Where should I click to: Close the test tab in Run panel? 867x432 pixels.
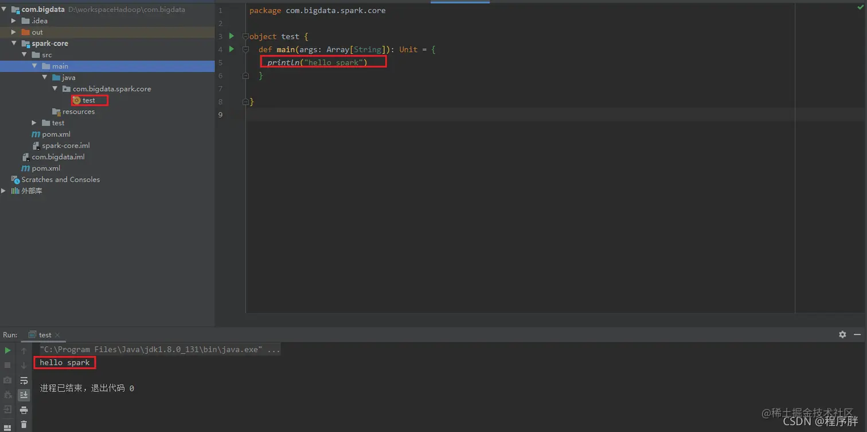click(57, 335)
